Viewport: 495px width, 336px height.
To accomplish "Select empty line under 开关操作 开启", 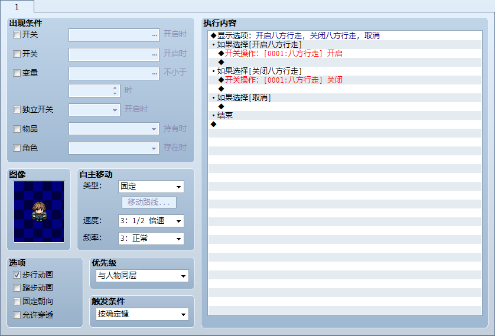I will (345, 62).
